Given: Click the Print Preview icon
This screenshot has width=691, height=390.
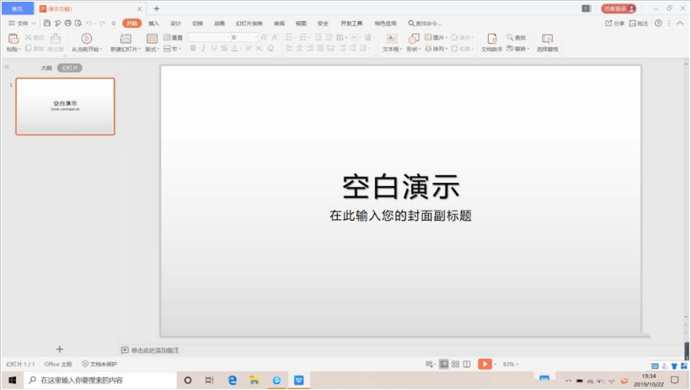Looking at the screenshot, I should tap(78, 23).
